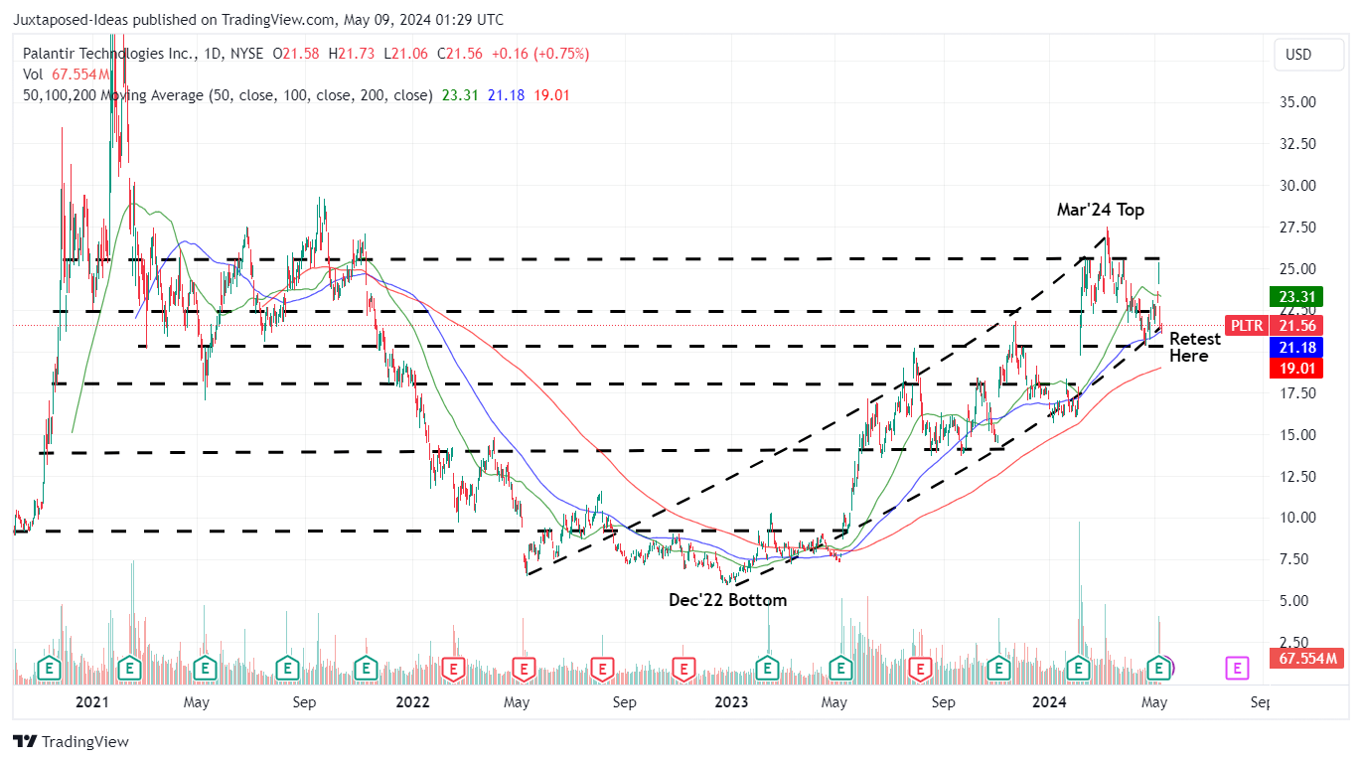1362x763 pixels.
Task: Click the 2023 time axis label
Action: (x=731, y=702)
